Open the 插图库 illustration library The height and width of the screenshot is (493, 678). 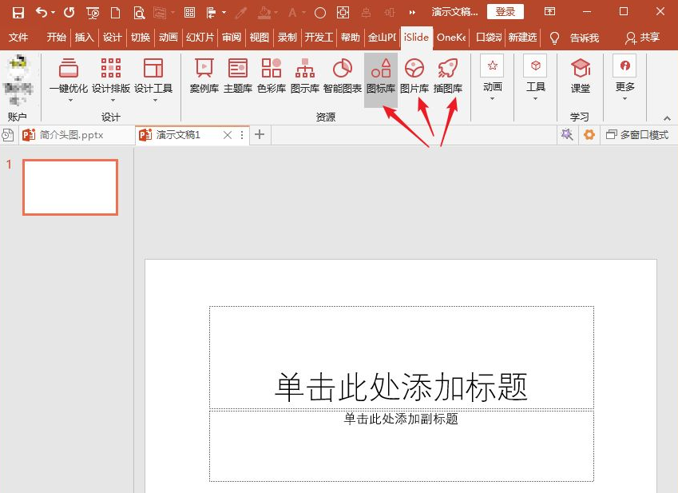pos(447,77)
